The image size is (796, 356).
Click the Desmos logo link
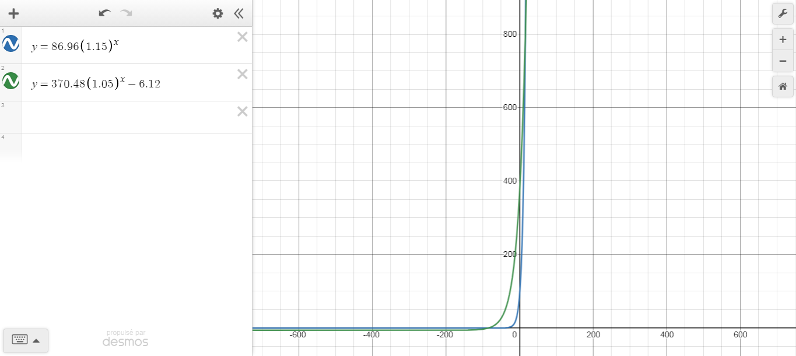tap(125, 341)
